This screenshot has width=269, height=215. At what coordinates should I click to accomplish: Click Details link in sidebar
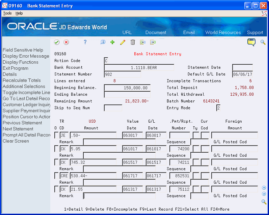coord(9,74)
